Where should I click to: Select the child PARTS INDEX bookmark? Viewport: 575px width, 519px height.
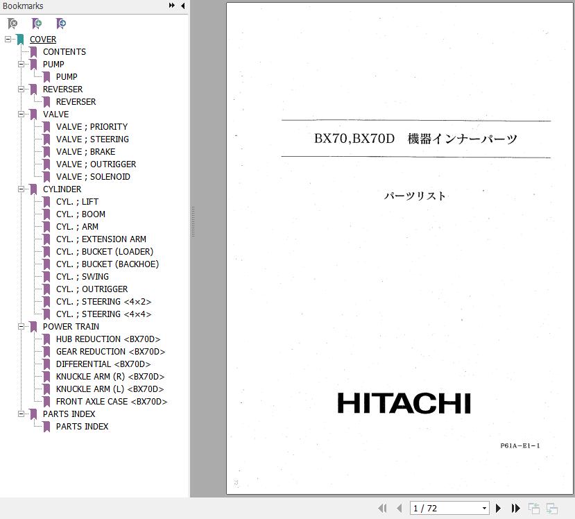point(82,427)
